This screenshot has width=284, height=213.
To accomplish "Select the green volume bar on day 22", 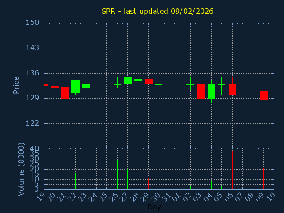I will click(75, 181).
